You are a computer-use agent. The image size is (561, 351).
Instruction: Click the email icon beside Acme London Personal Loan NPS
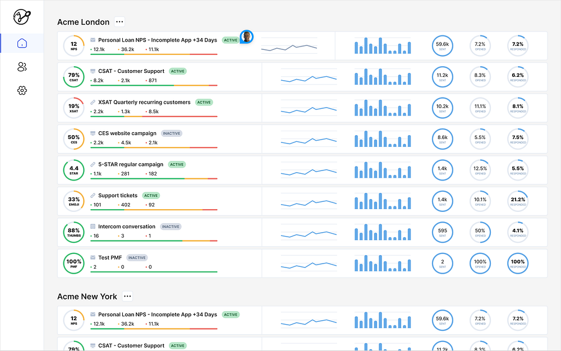(93, 40)
